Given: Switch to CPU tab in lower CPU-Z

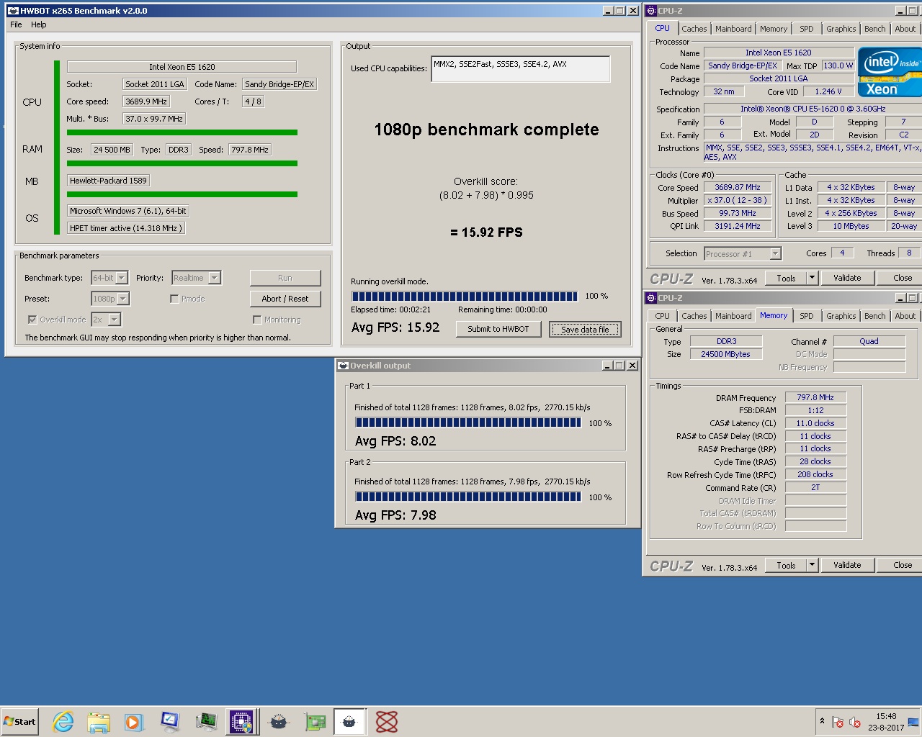Looking at the screenshot, I should point(662,316).
